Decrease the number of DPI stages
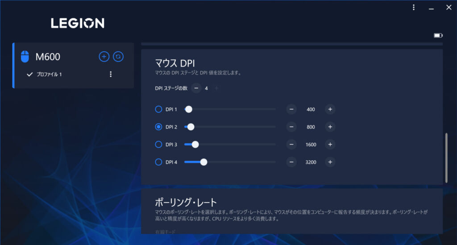Screen dimensions: 457x245 (x=196, y=88)
